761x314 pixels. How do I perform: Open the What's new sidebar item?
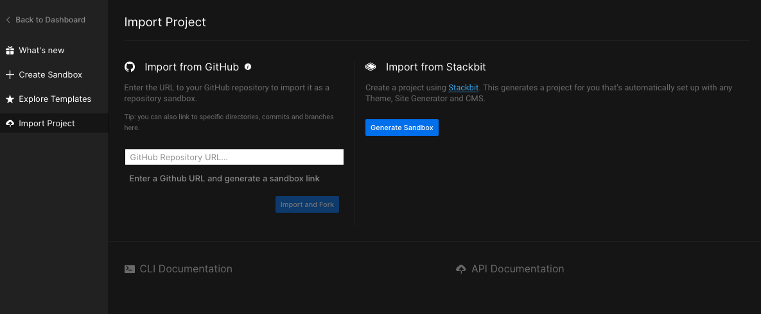pyautogui.click(x=42, y=51)
